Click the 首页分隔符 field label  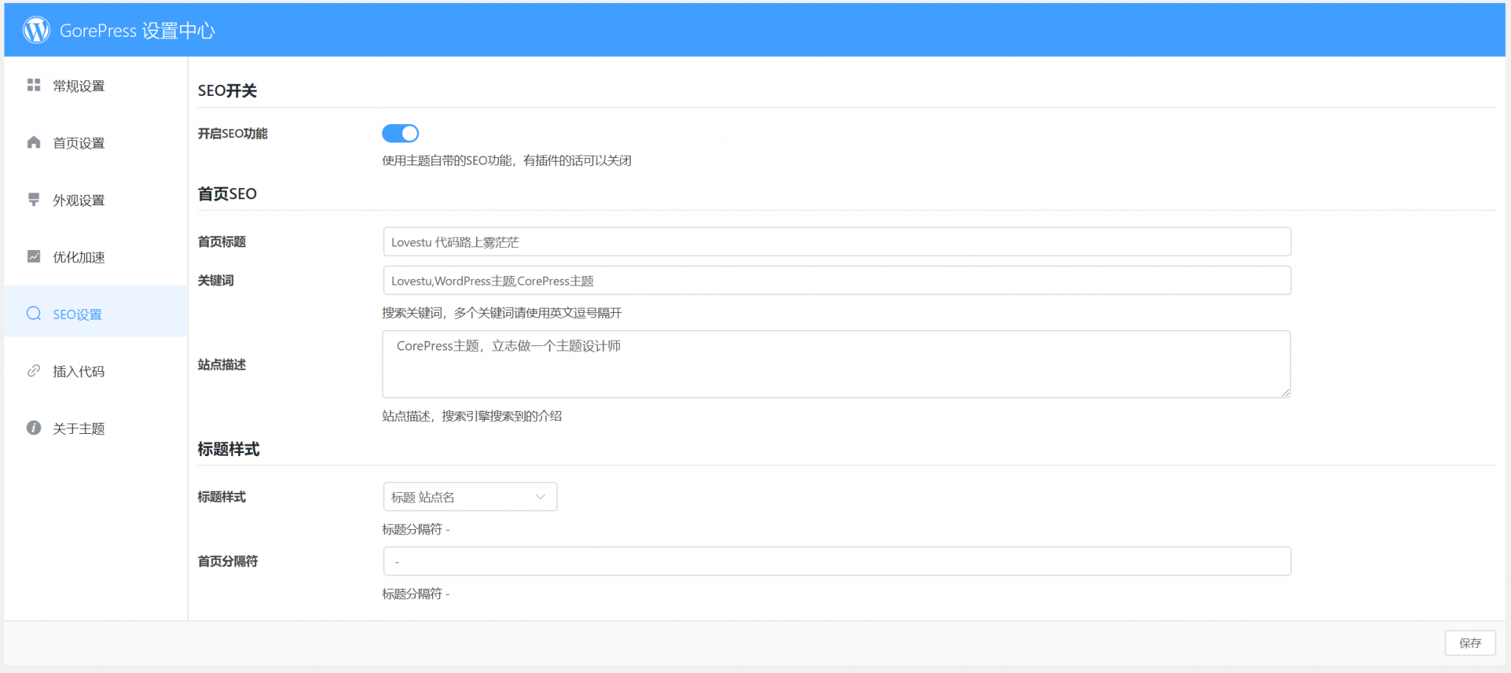pos(227,562)
